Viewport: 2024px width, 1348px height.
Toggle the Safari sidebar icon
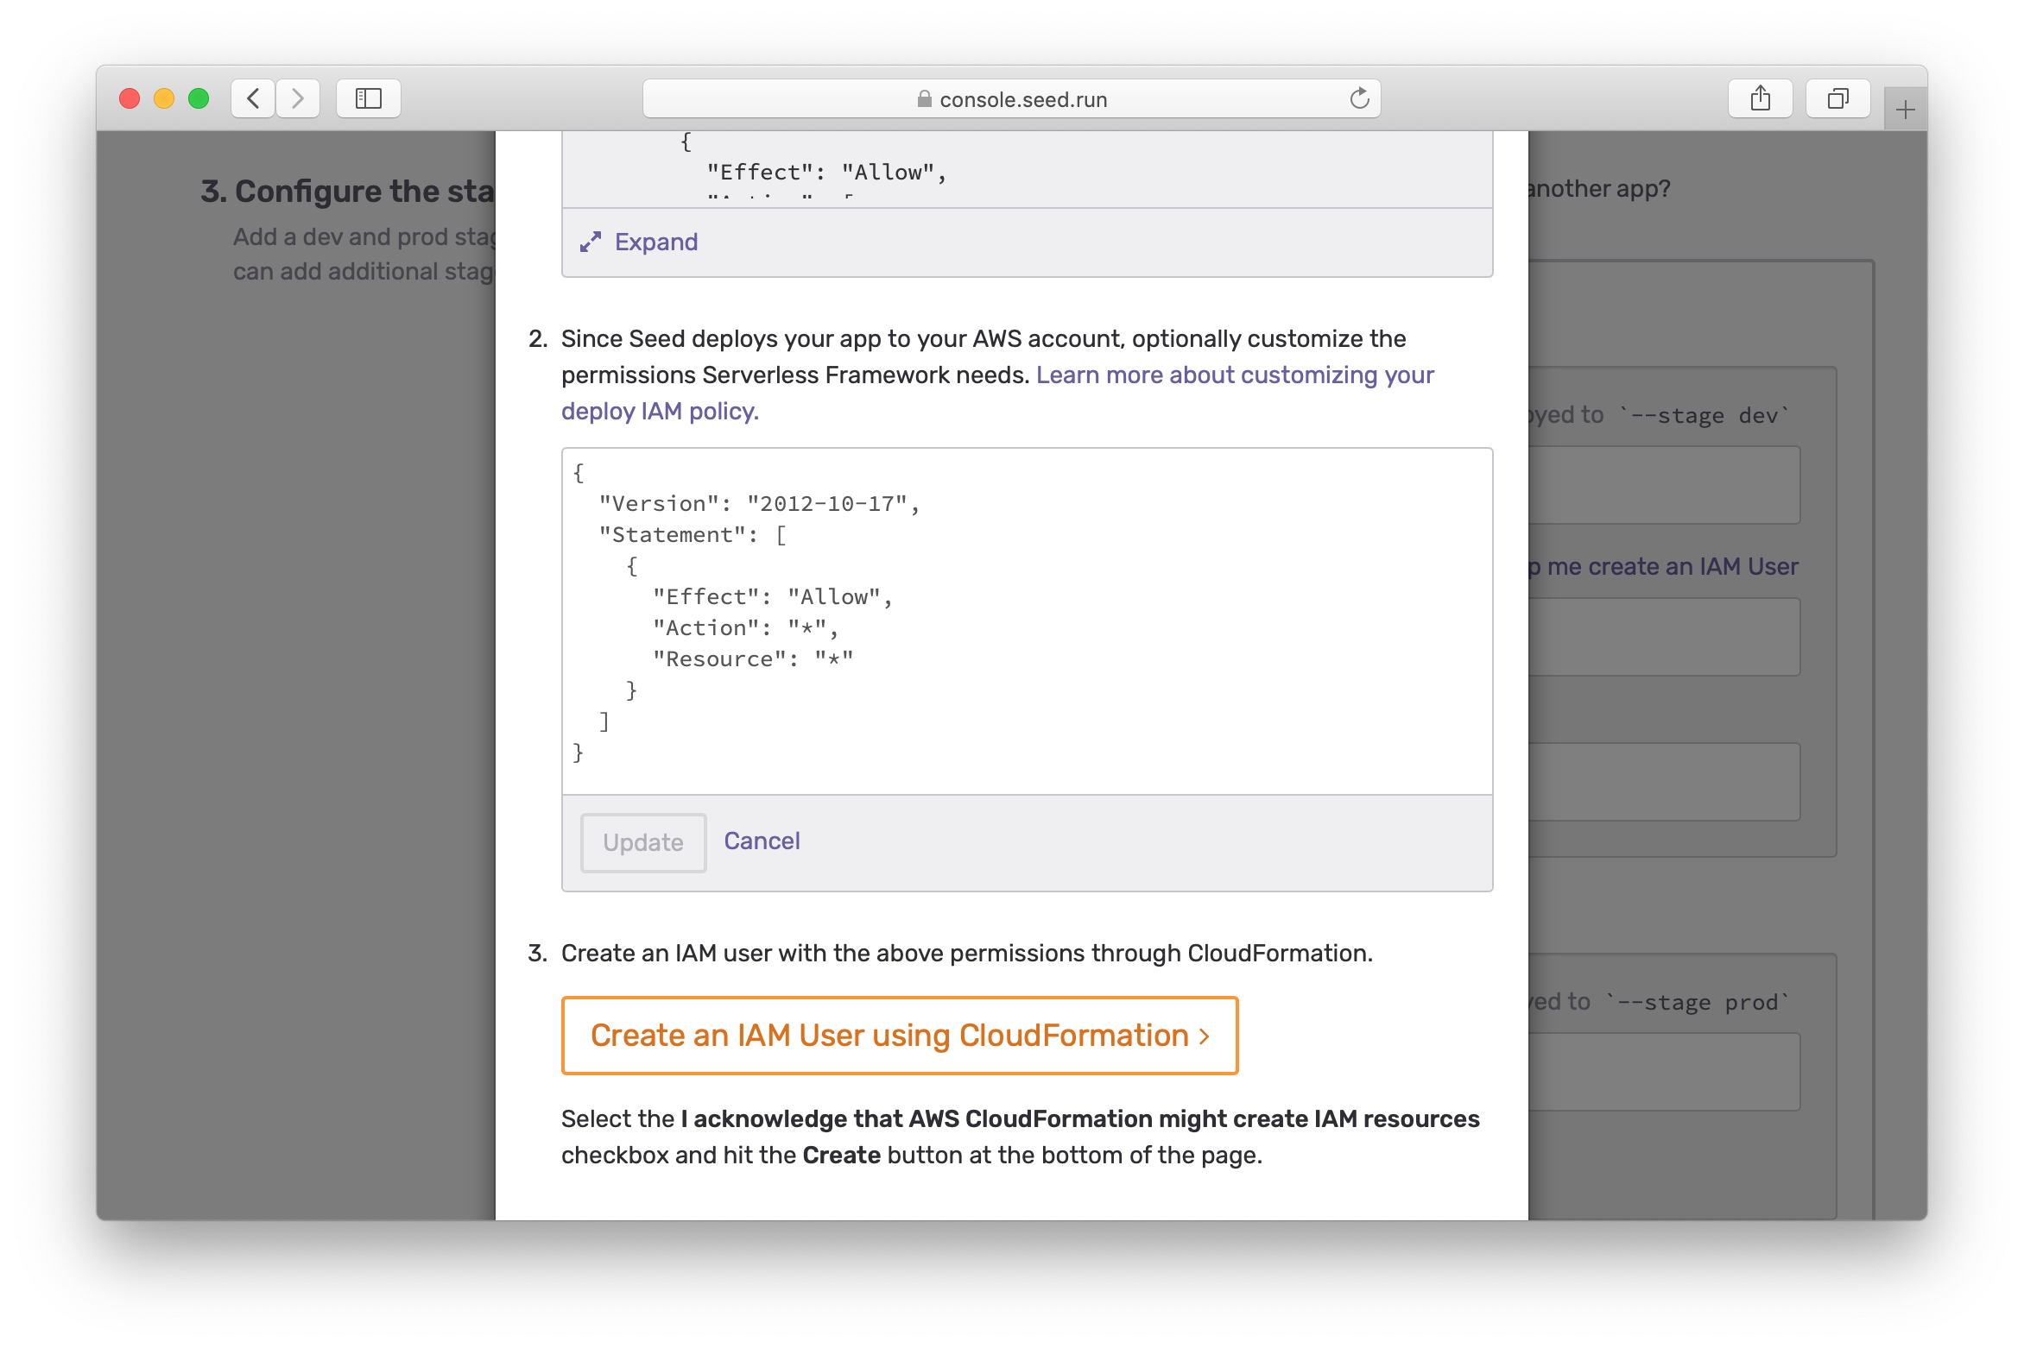click(369, 98)
